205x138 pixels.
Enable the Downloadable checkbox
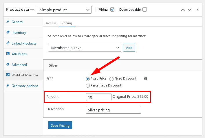tap(144, 10)
